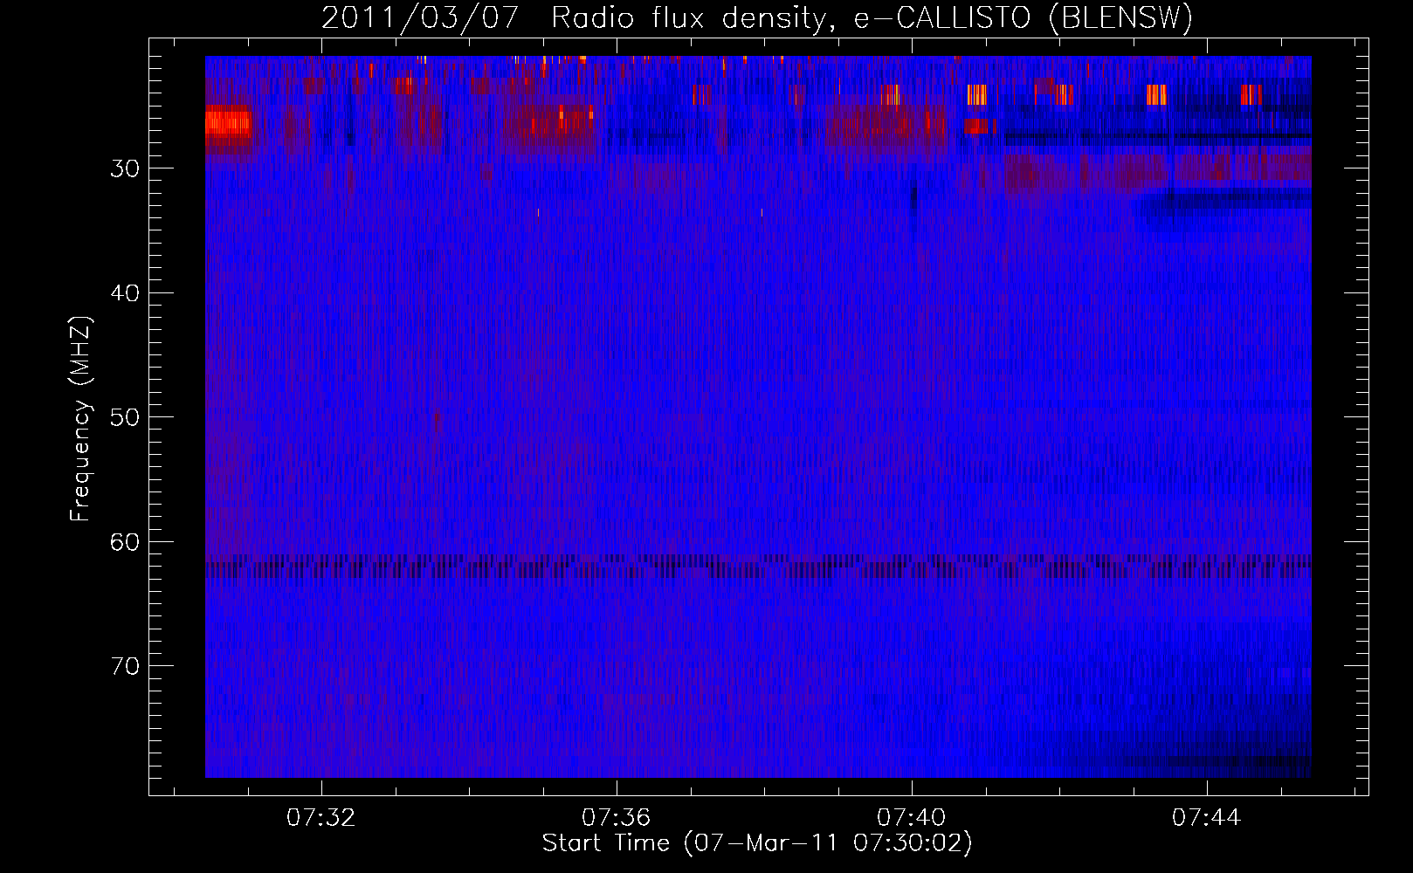The height and width of the screenshot is (873, 1413).
Task: Click the 'Start Time (07-Mar-11 07:30:02)' label
Action: (757, 843)
